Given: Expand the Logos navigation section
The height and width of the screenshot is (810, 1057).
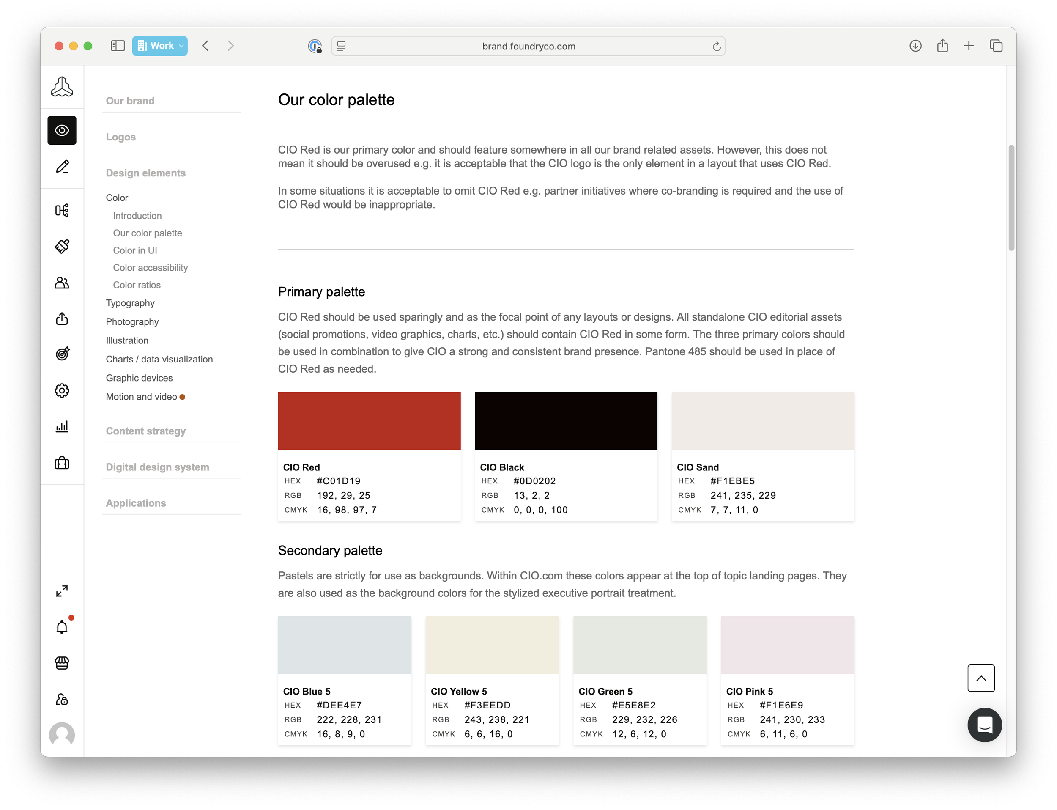Looking at the screenshot, I should (x=120, y=137).
